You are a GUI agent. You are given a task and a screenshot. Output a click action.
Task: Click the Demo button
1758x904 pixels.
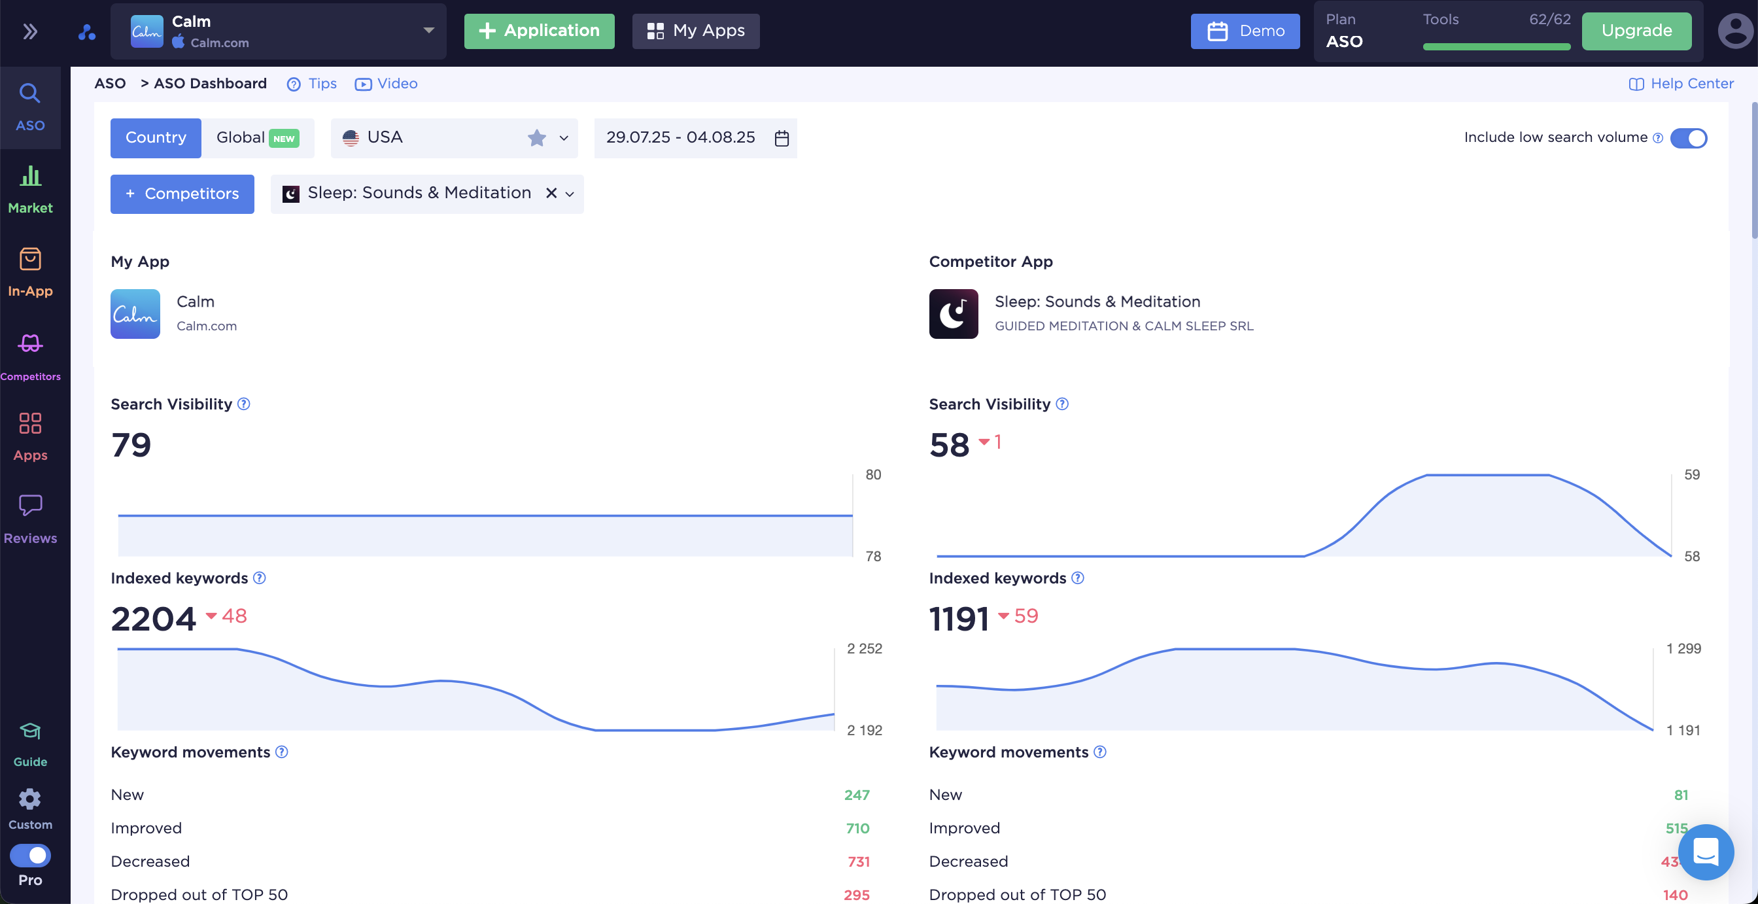tap(1245, 31)
